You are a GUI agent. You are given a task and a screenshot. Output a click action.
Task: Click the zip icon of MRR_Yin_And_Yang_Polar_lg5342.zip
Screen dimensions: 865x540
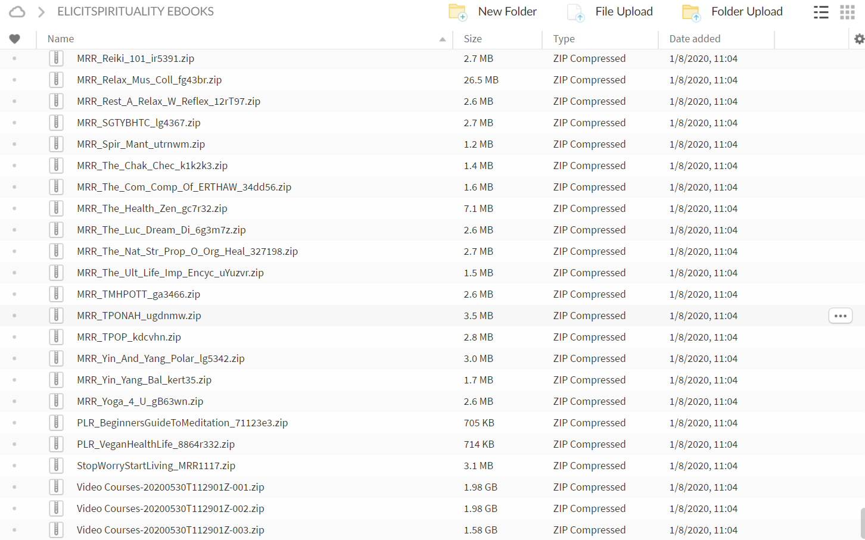point(56,358)
